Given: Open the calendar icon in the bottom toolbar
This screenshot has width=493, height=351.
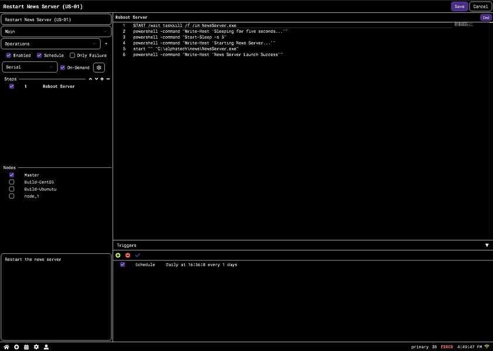Looking at the screenshot, I should click(26, 346).
